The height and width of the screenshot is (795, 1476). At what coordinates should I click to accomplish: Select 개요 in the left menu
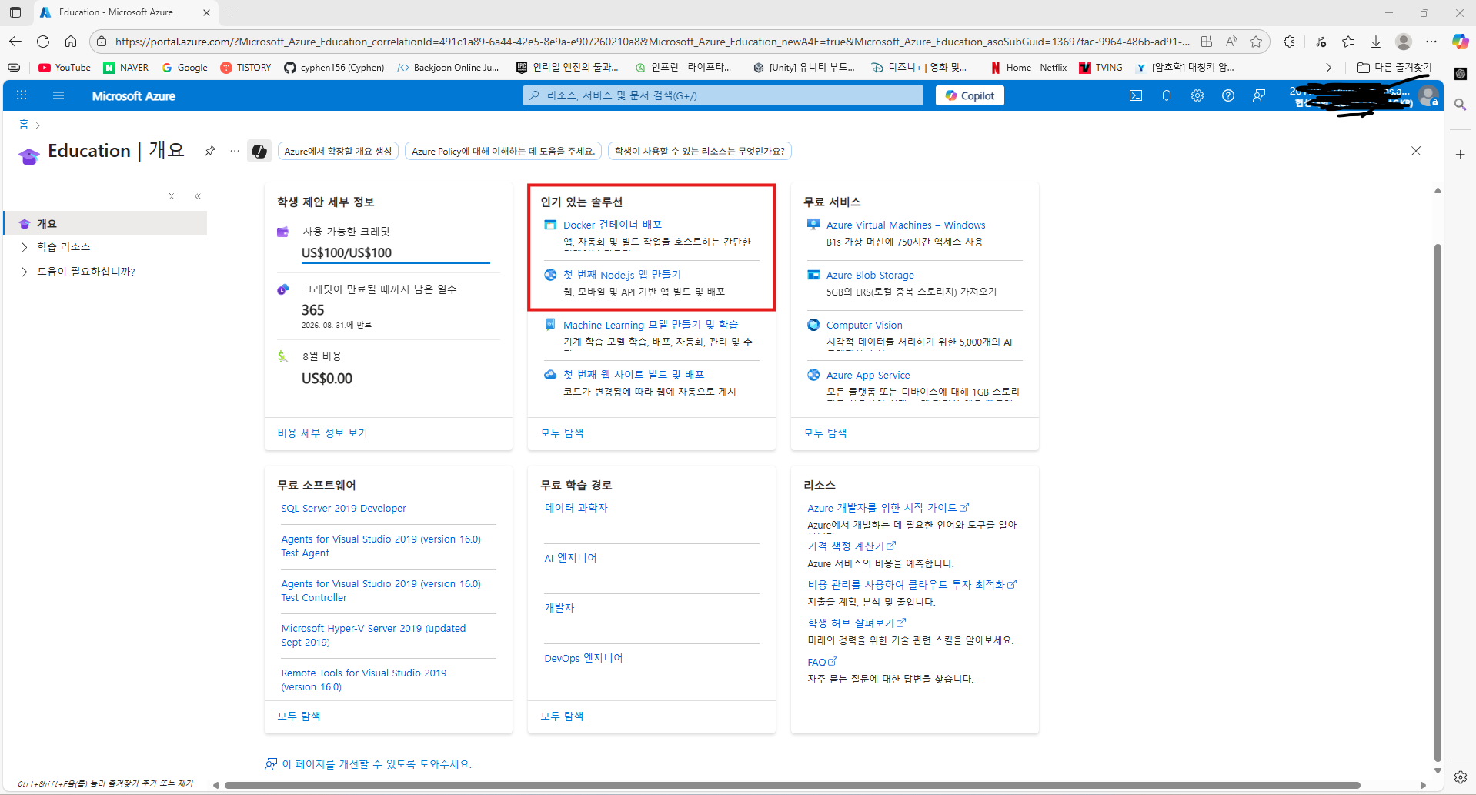click(x=106, y=223)
